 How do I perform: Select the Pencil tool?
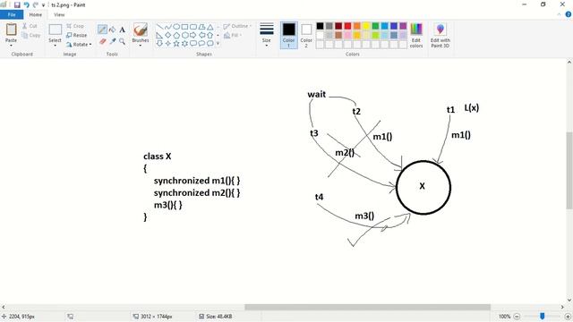pyautogui.click(x=102, y=30)
